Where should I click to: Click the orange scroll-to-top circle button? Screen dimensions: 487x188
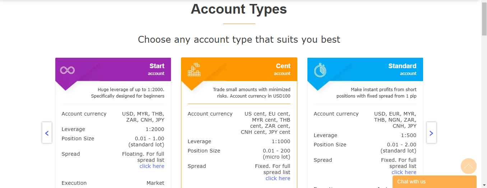pos(469,166)
